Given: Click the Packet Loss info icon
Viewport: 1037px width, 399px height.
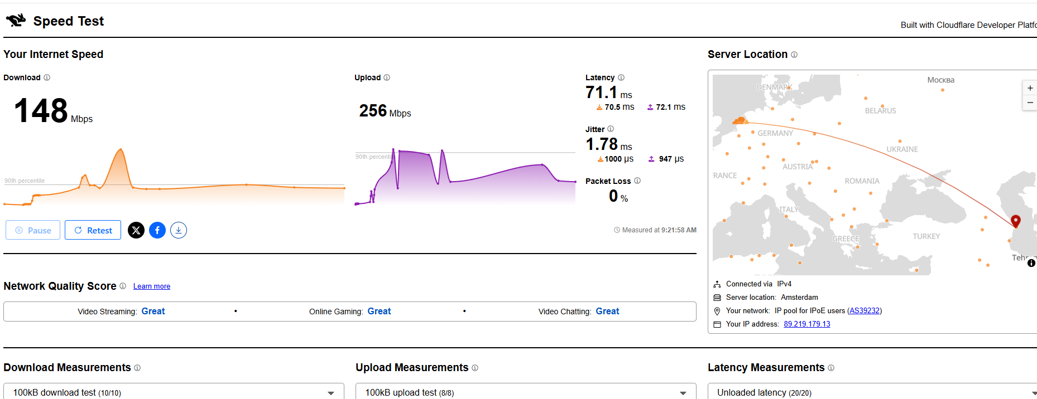Looking at the screenshot, I should point(637,181).
